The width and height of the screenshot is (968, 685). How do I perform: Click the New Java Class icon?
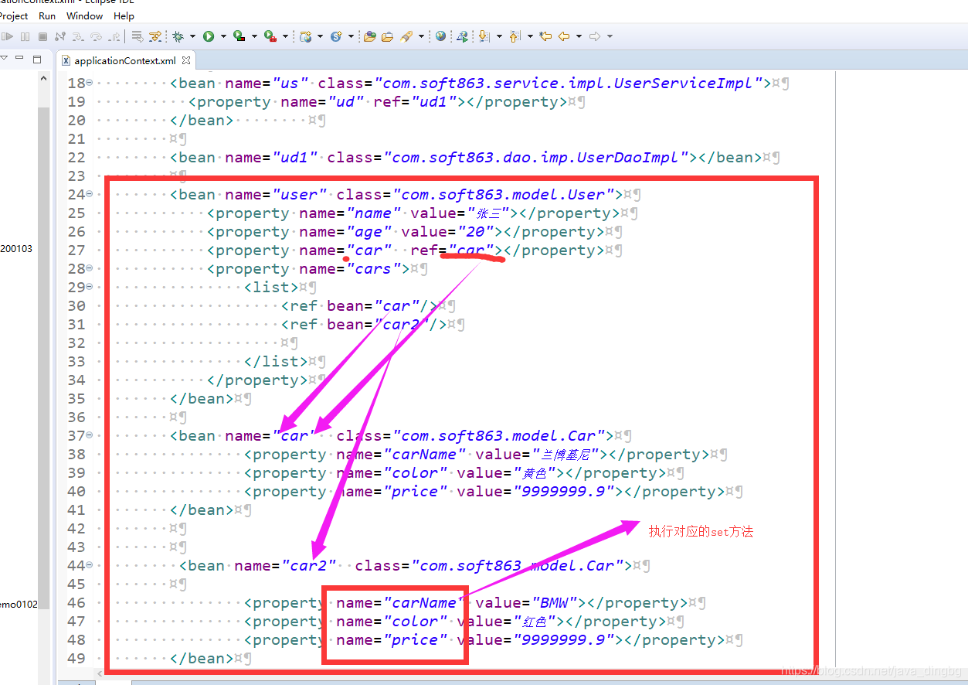point(336,36)
